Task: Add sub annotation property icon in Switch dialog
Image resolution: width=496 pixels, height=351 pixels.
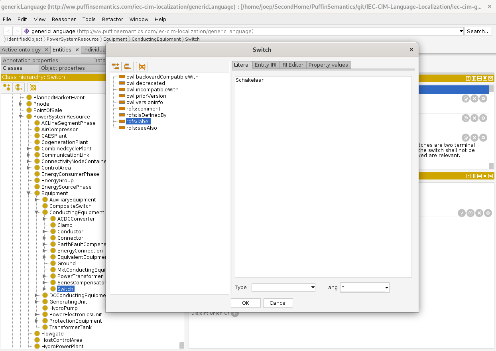Action: 116,67
